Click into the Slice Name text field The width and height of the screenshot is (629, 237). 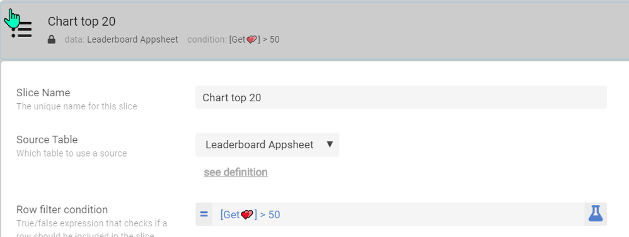(x=401, y=97)
